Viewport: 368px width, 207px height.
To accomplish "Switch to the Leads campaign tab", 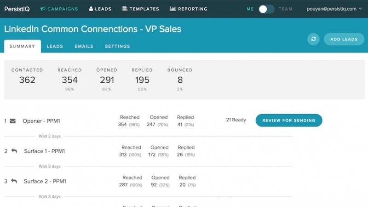I will [55, 46].
